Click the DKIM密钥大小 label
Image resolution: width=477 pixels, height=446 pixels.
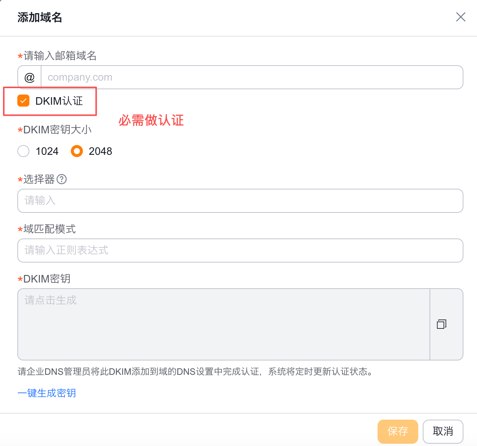pos(57,130)
